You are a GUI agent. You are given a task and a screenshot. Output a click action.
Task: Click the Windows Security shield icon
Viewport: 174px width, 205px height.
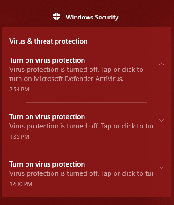(57, 17)
